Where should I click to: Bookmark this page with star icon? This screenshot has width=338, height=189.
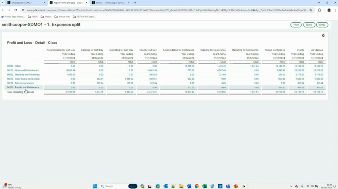pos(311,10)
